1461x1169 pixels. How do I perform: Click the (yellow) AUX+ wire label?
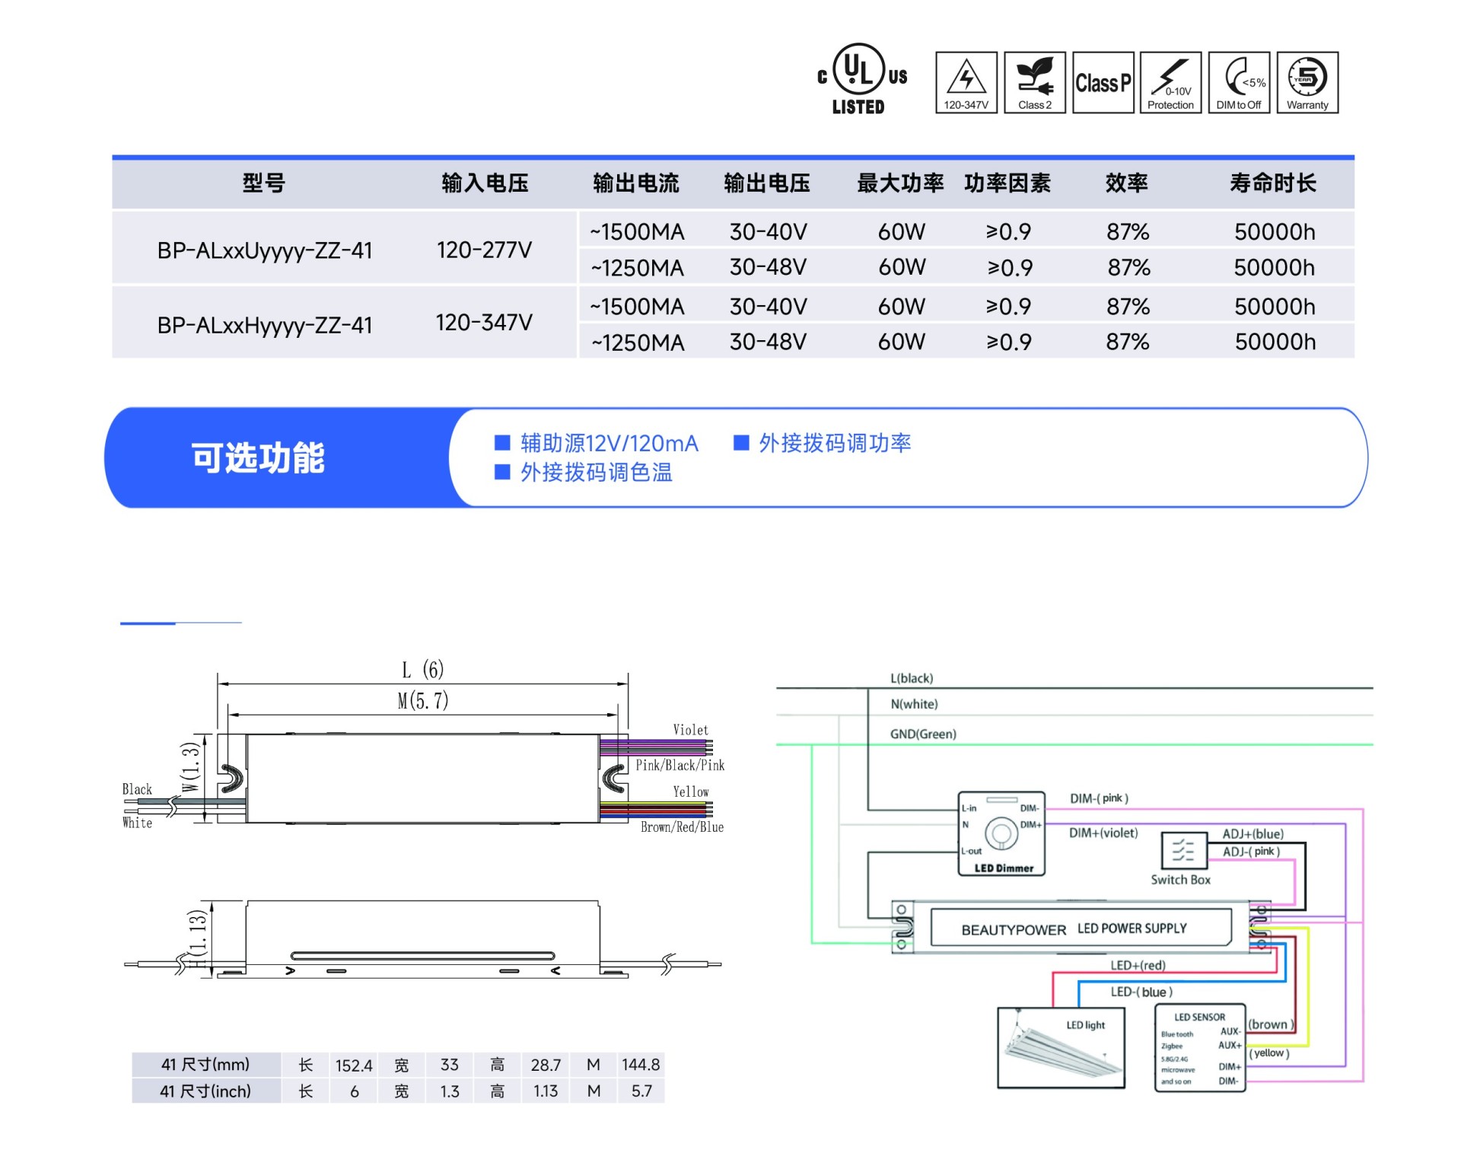(1269, 1053)
